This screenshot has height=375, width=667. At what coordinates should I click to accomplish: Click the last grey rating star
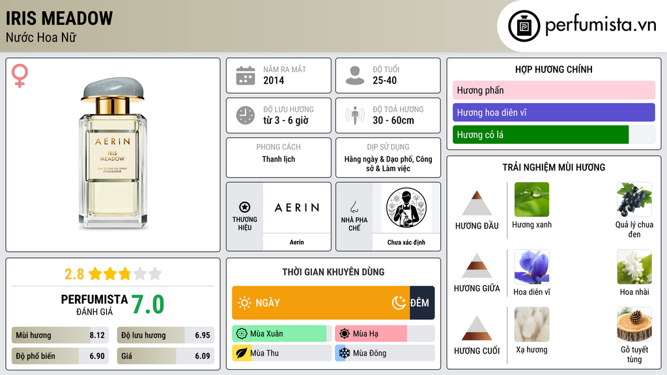(x=155, y=273)
